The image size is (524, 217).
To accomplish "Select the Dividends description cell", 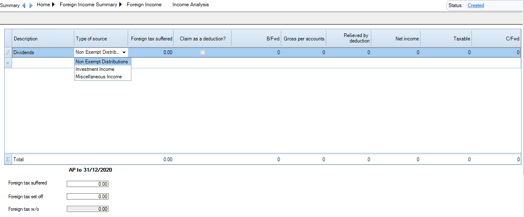I will pos(43,52).
